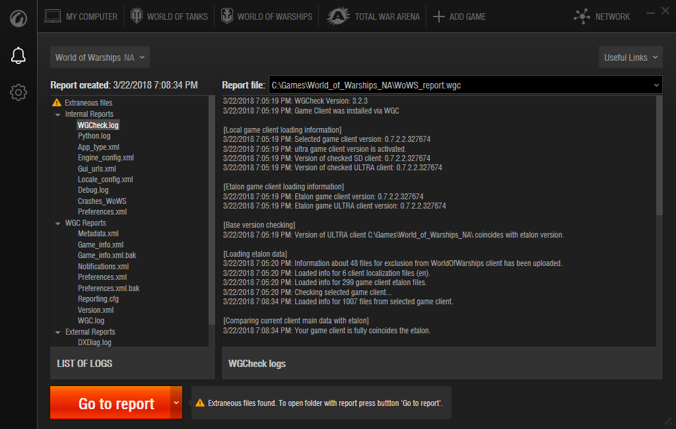Select Game_info.xml.bak in the tree

click(x=107, y=255)
